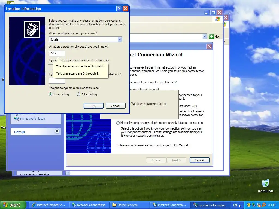Maximize the background window behind the dialog
The width and height of the screenshot is (279, 209).
213,13
